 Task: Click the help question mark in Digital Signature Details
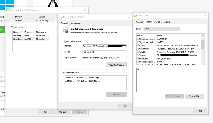(x=120, y=17)
